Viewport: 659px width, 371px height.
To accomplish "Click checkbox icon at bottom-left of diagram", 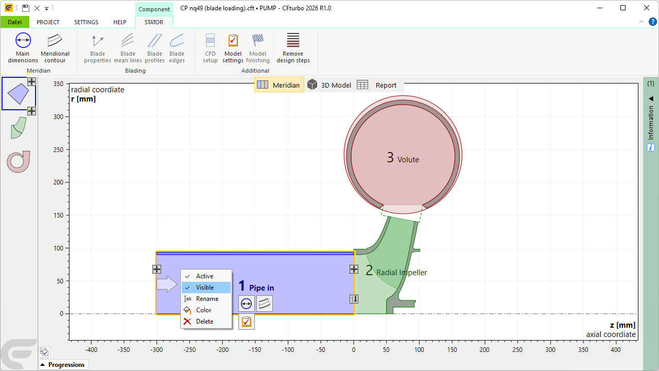I will tap(45, 352).
